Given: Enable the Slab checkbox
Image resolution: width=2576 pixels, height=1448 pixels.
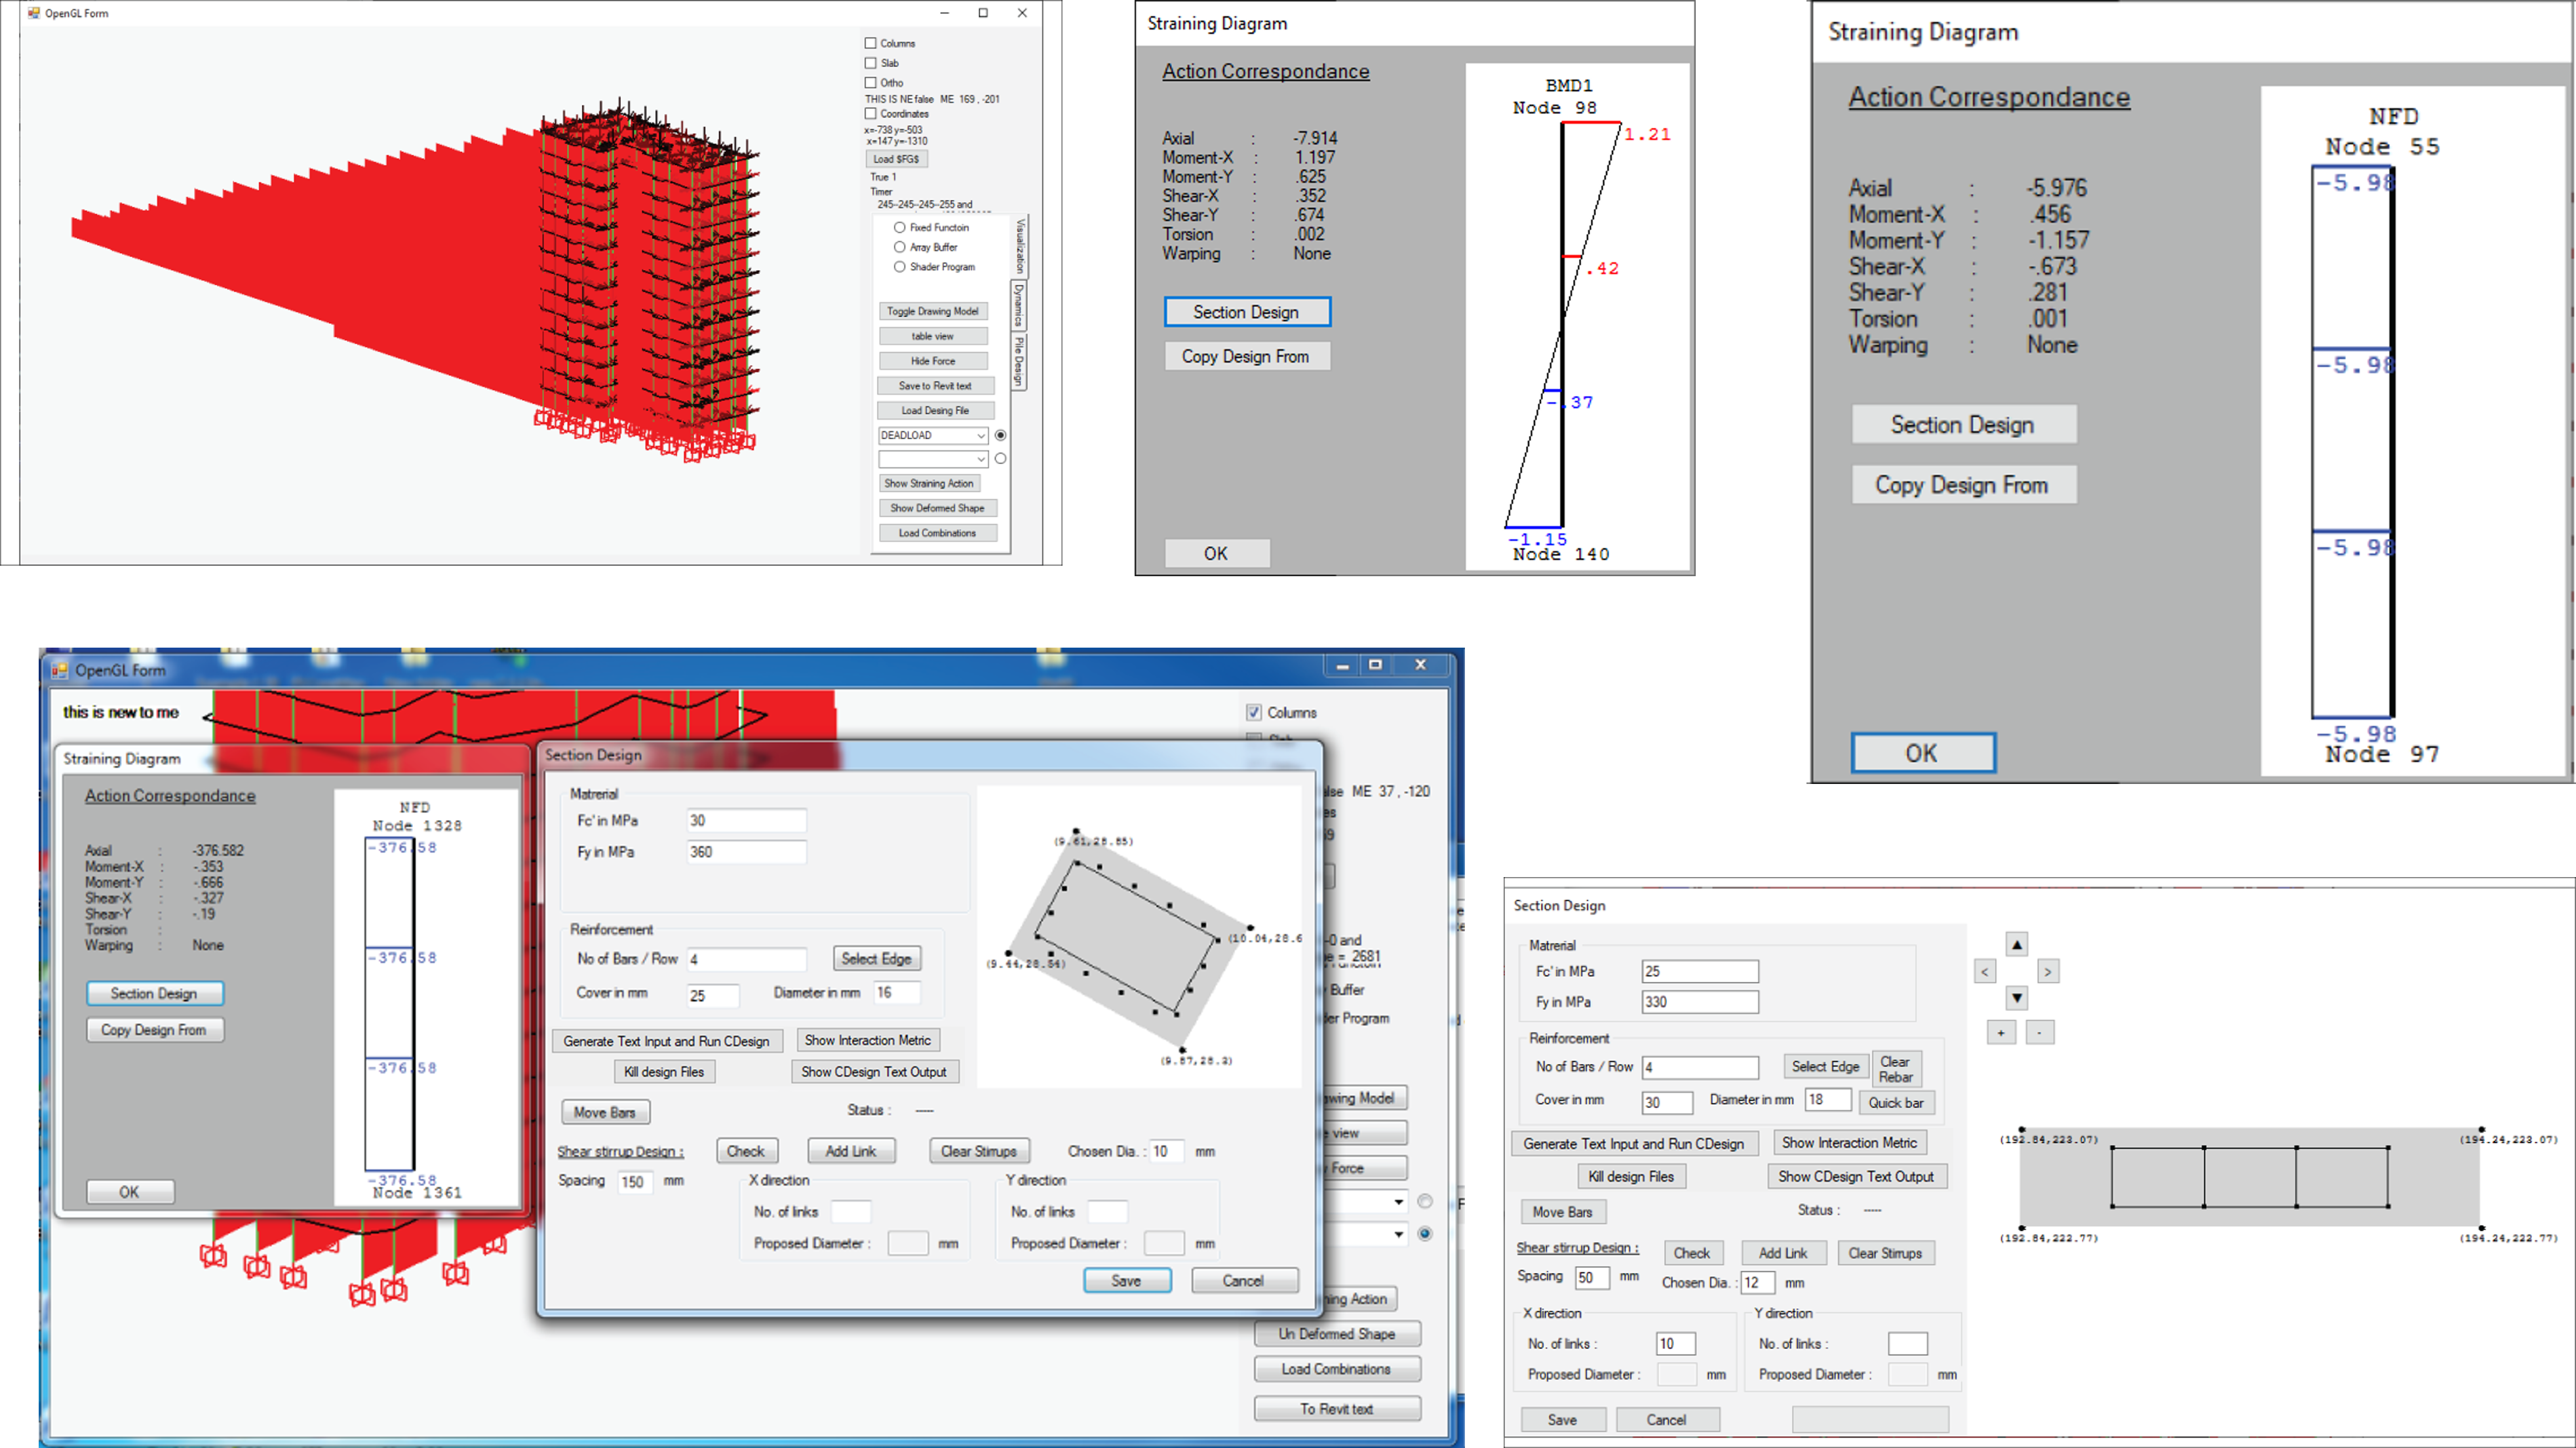Looking at the screenshot, I should (870, 63).
